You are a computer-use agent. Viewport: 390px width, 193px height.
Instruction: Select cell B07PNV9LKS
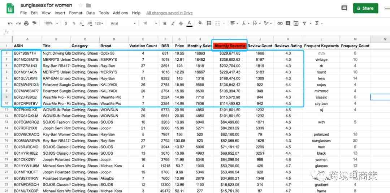click(x=27, y=110)
